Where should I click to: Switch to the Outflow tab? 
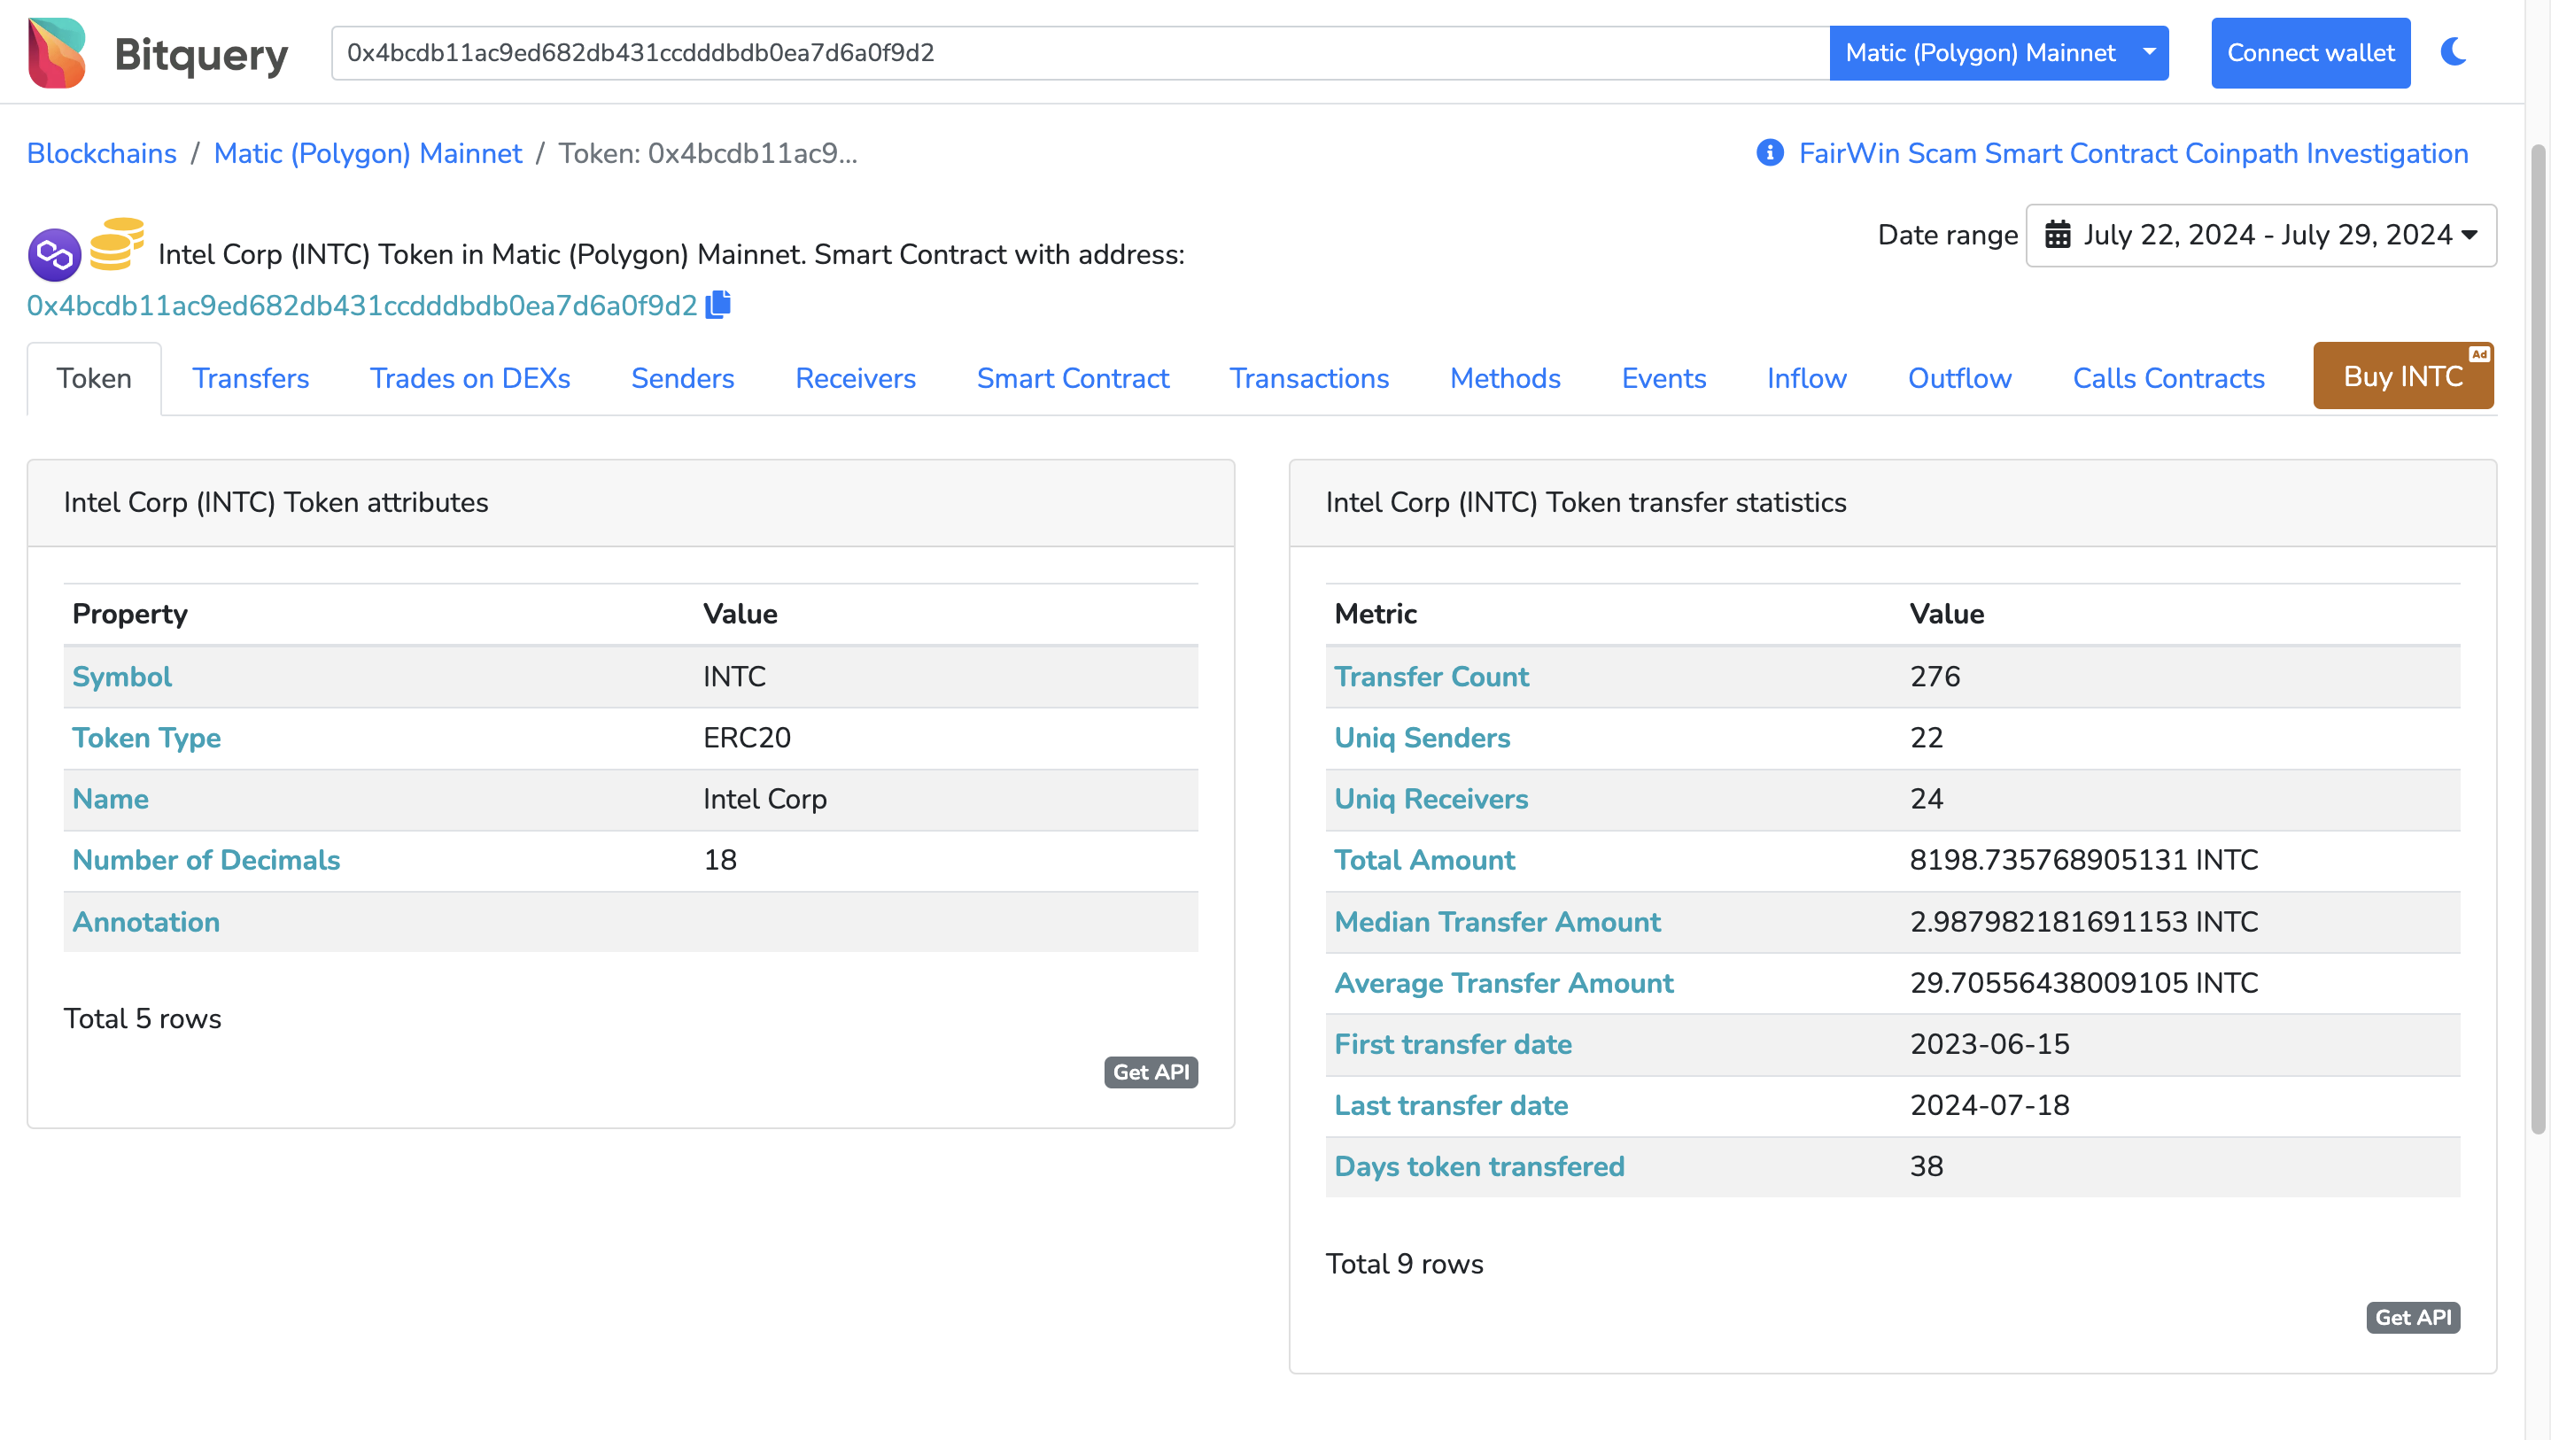(x=1958, y=378)
